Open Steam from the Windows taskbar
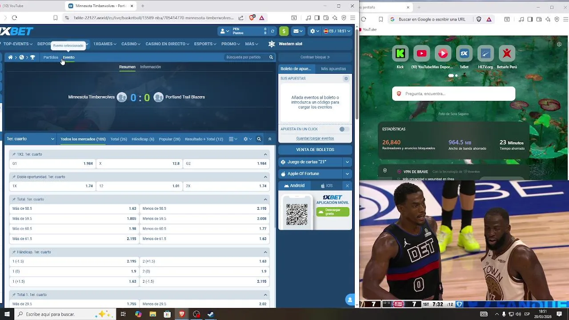The image size is (569, 320). click(x=211, y=314)
